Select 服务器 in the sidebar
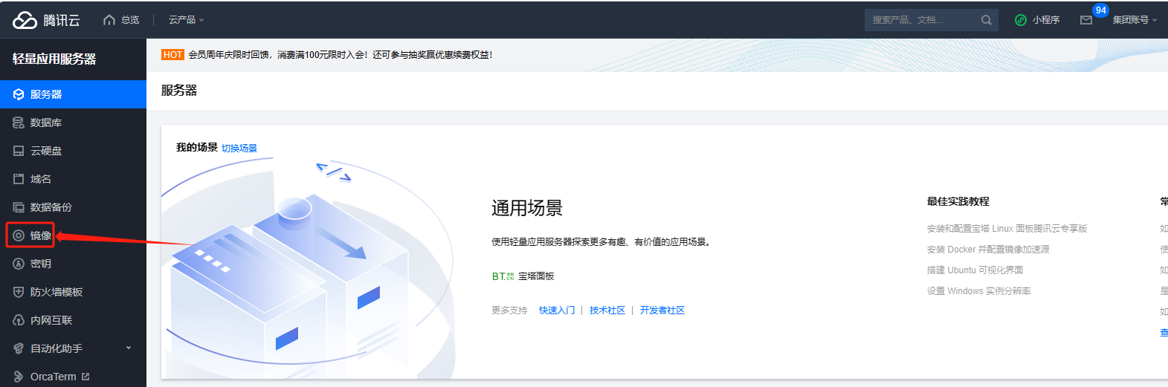 (73, 94)
